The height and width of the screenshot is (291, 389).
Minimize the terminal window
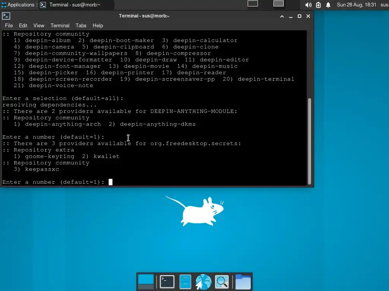(291, 16)
